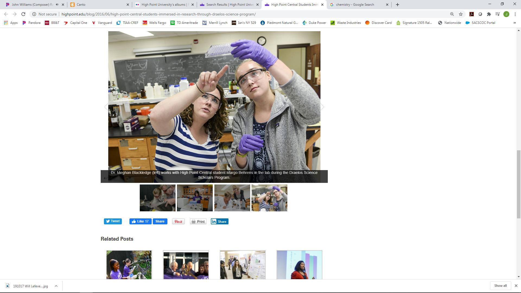Click the zoom magnifier icon in address bar
Image resolution: width=521 pixels, height=293 pixels.
click(x=452, y=14)
